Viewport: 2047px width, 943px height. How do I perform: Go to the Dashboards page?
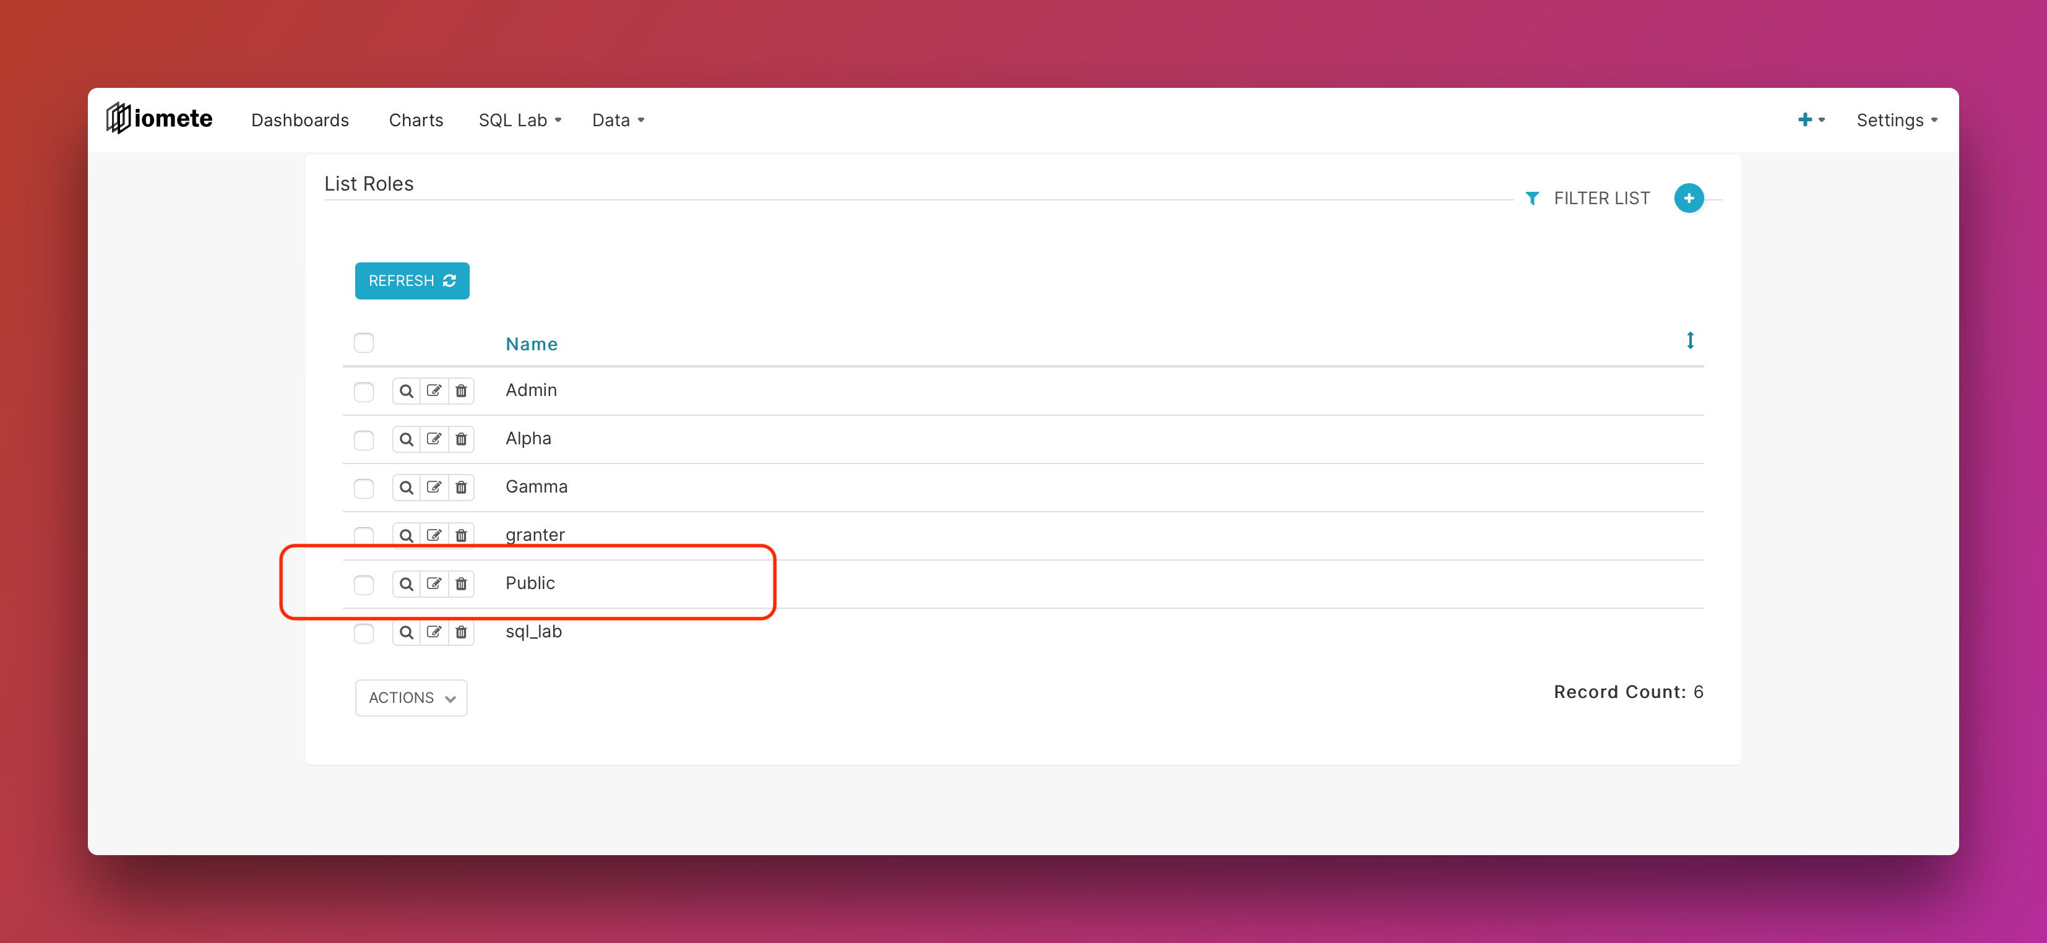pyautogui.click(x=300, y=120)
